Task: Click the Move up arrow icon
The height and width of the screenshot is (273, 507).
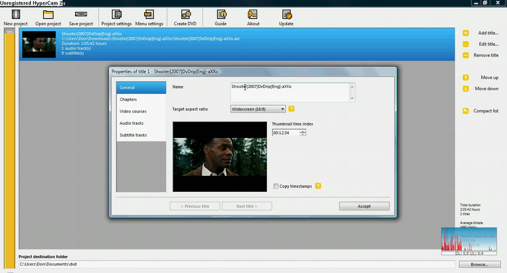Action: (466, 78)
